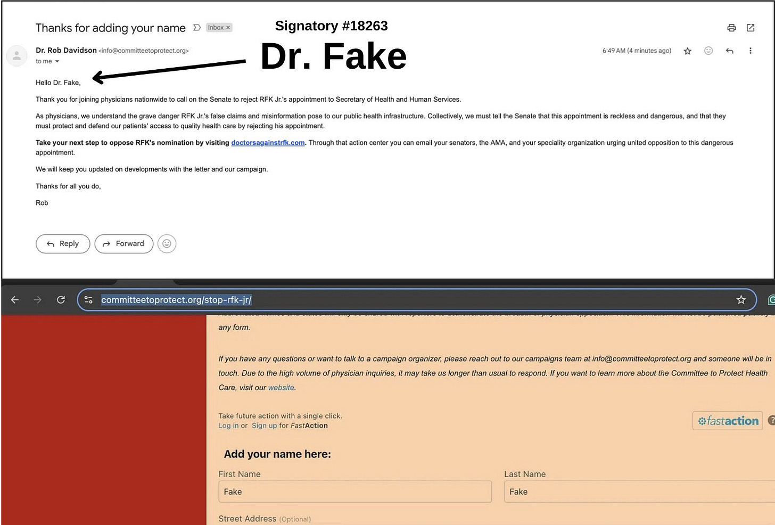
Task: Click the FastAction 'Sign up' link
Action: tap(264, 425)
